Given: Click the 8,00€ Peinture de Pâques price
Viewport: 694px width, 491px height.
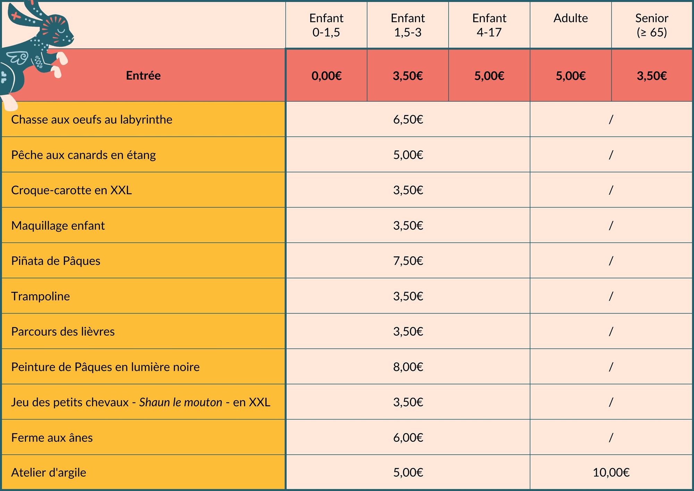Looking at the screenshot, I should [408, 367].
